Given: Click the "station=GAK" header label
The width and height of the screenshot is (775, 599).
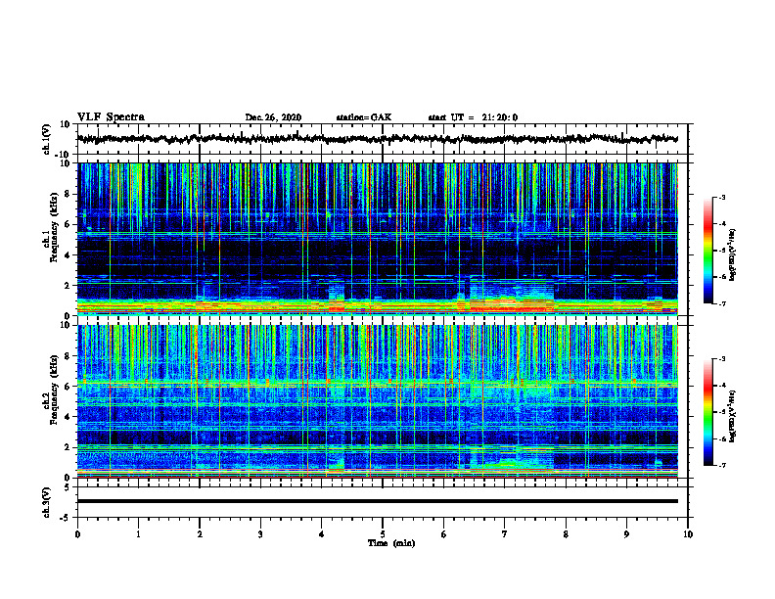Looking at the screenshot, I should (x=364, y=117).
